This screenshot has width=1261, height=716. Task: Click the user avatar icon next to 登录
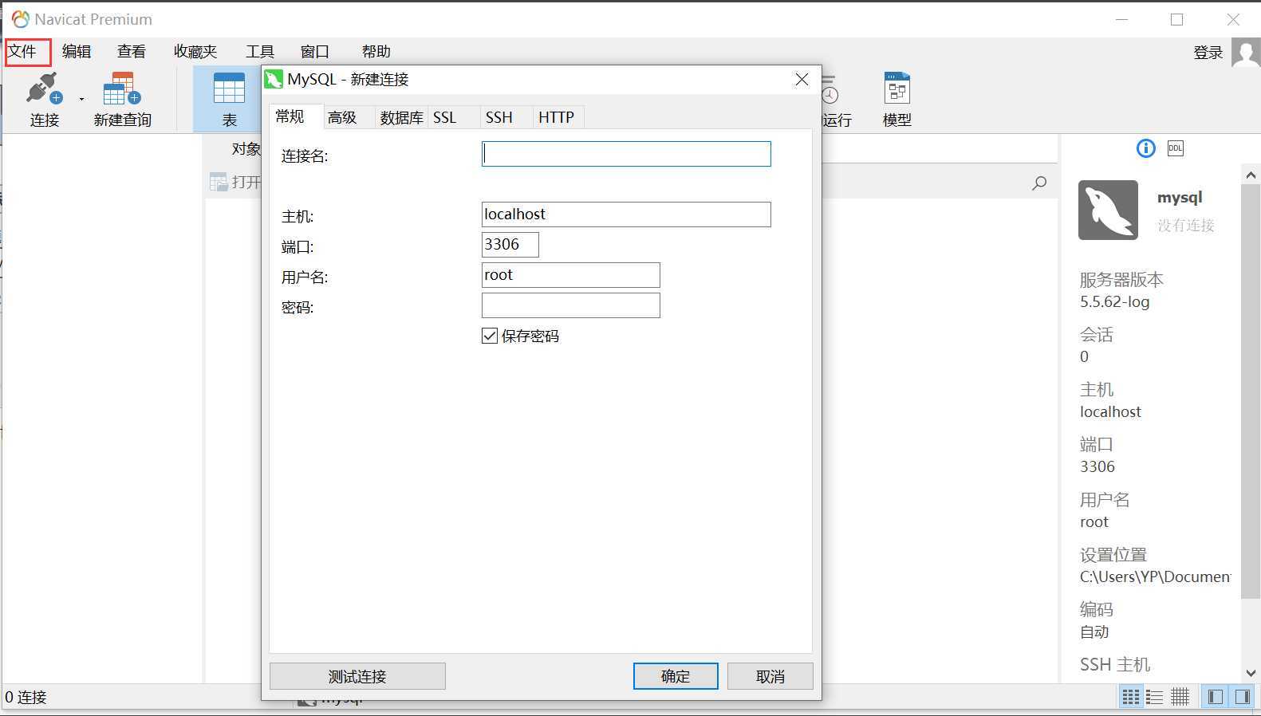[1246, 52]
